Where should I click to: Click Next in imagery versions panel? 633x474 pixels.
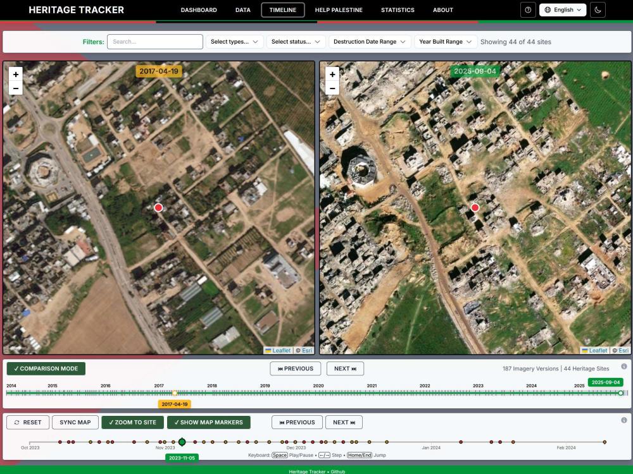[345, 368]
